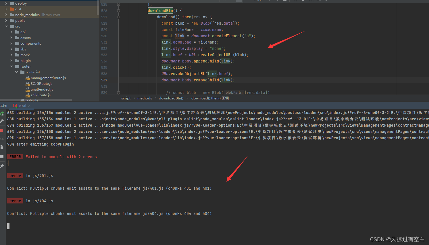Click the JS file icon beside znlkRoute.js
The width and height of the screenshot is (429, 245).
[28, 95]
